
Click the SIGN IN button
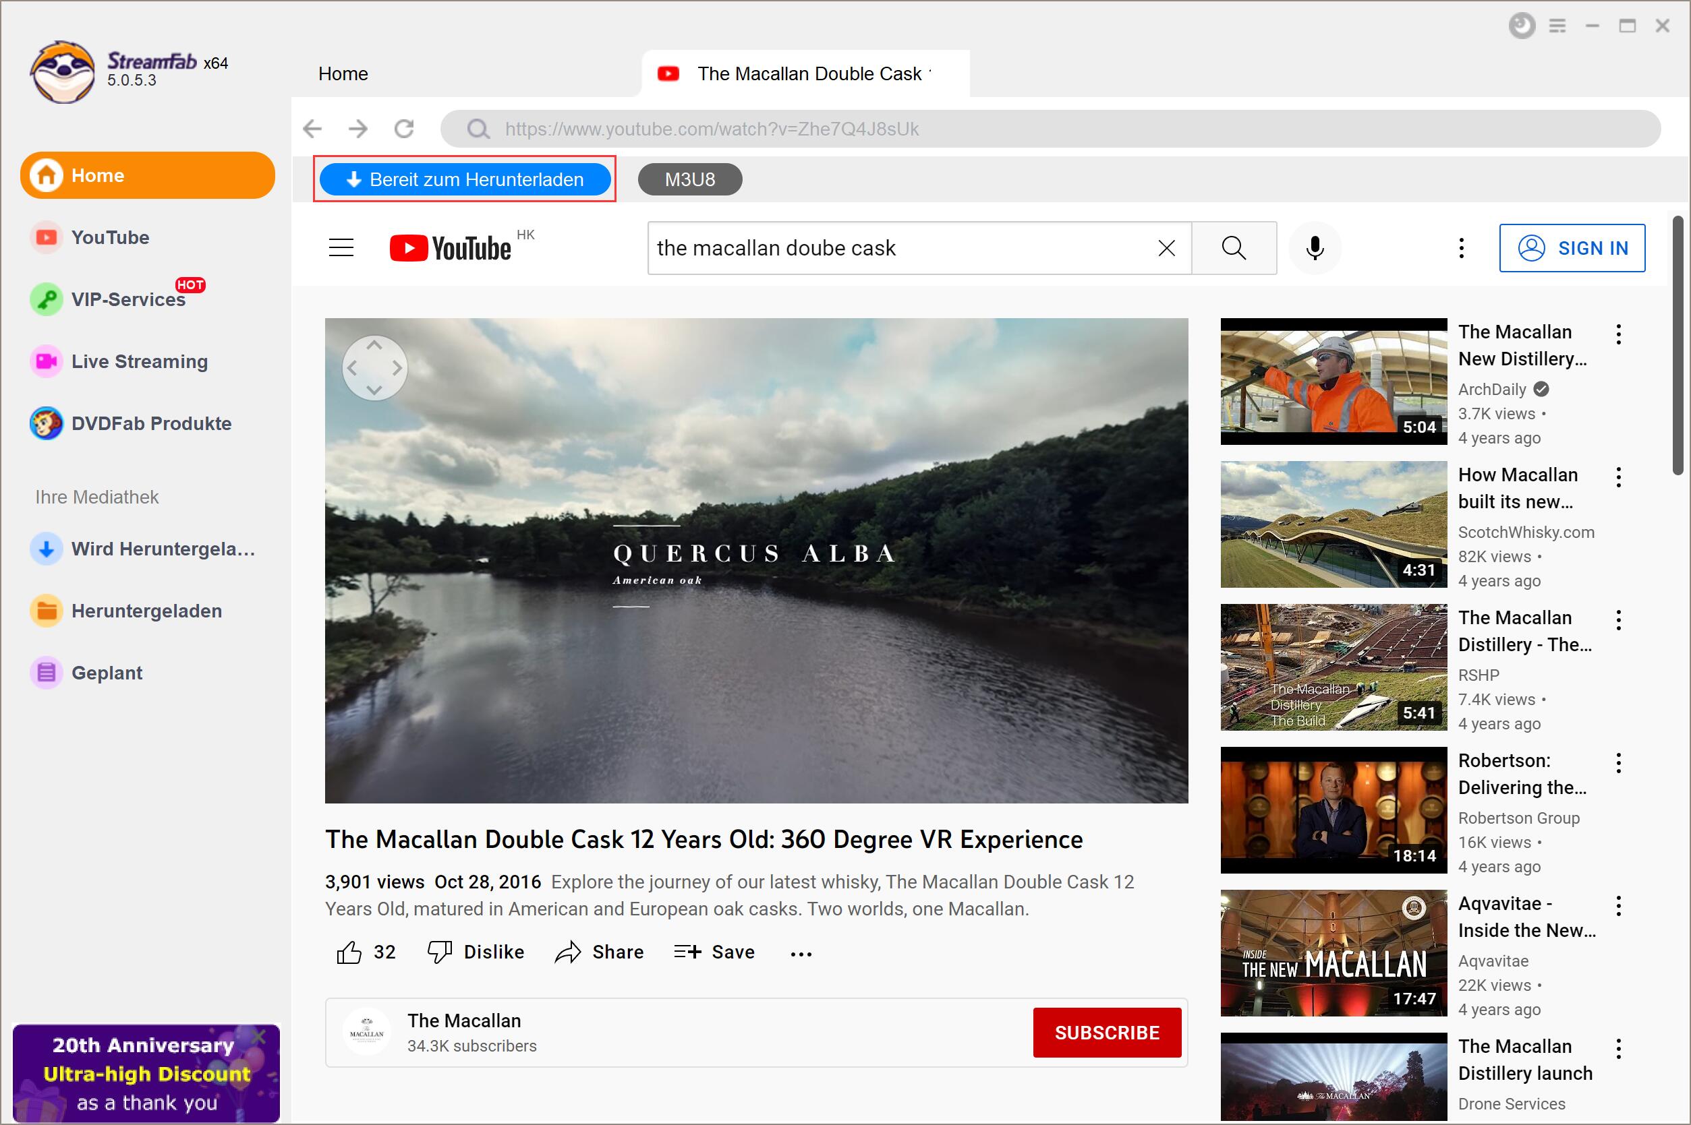point(1572,248)
